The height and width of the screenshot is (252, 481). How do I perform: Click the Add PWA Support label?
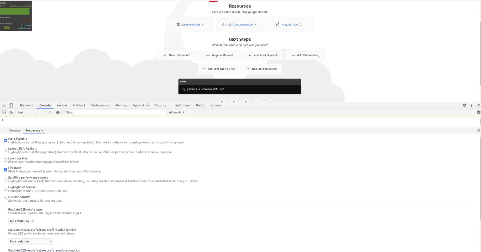tap(265, 55)
